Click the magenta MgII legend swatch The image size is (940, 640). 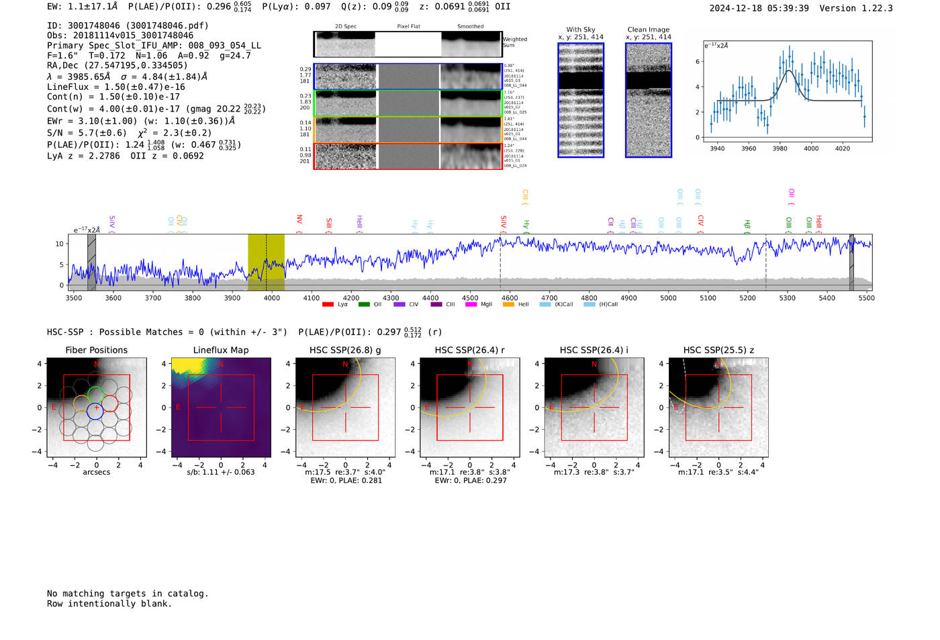471,305
